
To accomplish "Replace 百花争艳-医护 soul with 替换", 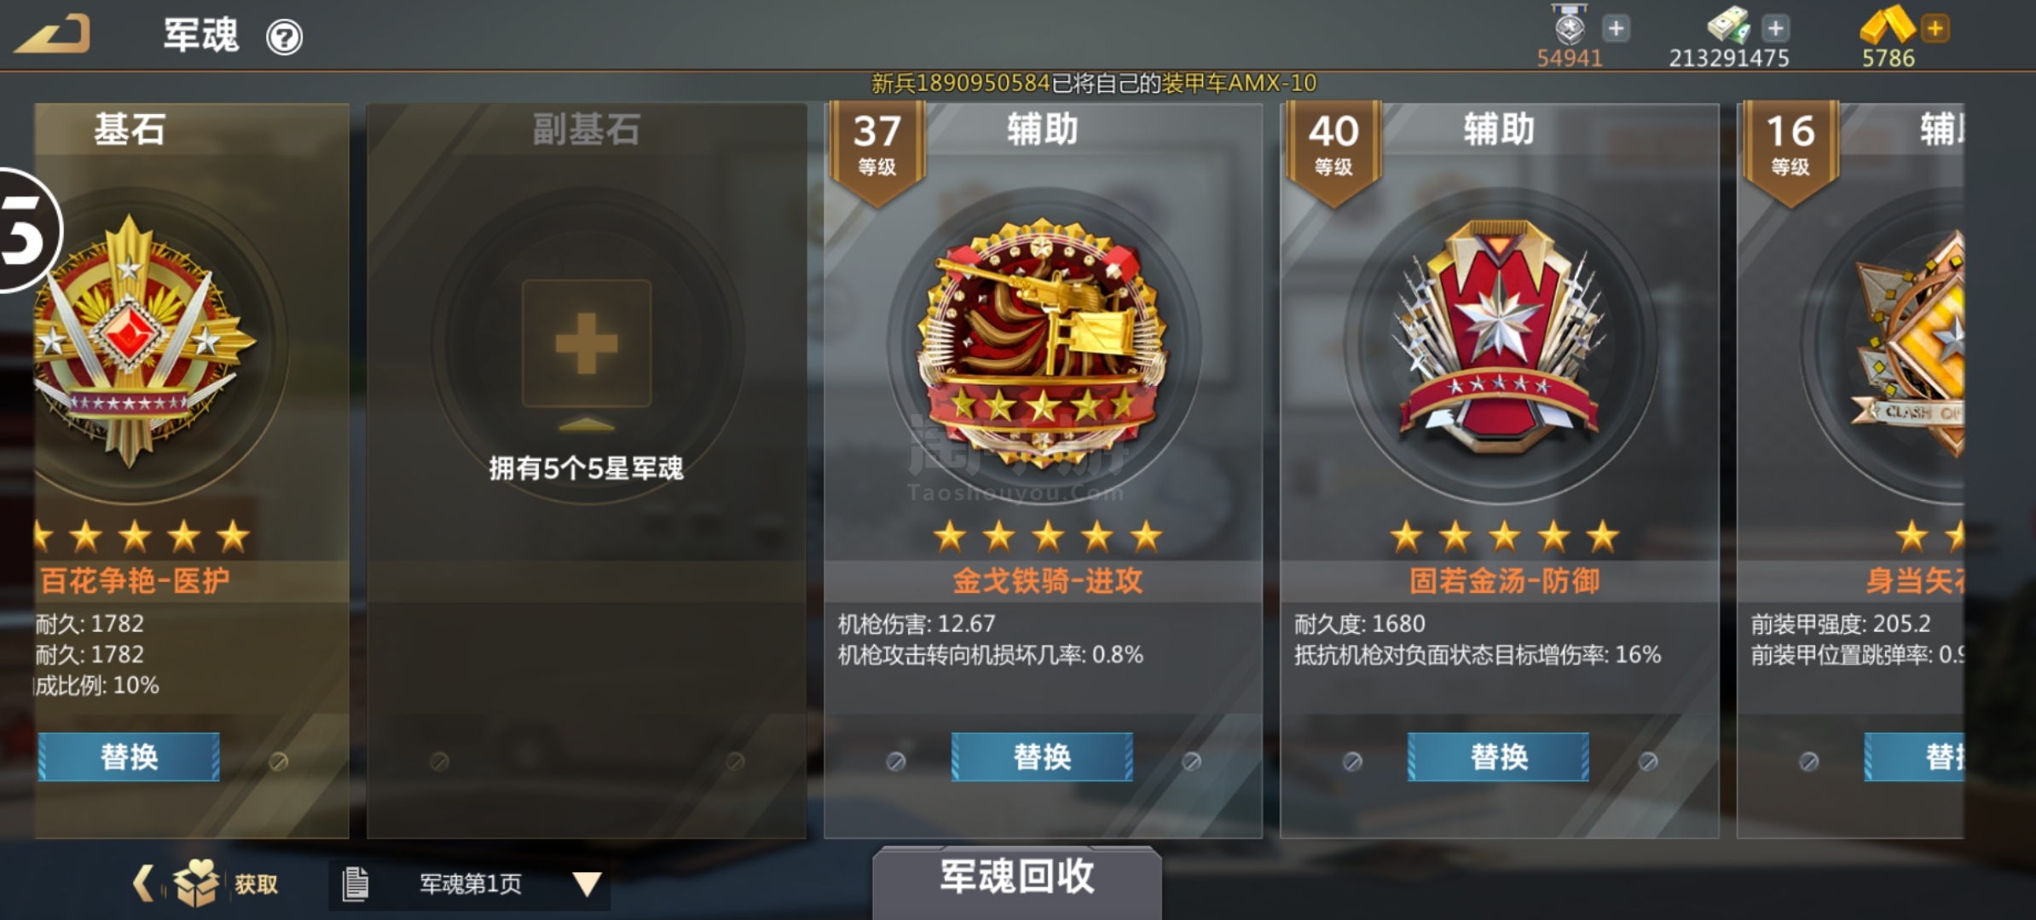I will (x=128, y=756).
